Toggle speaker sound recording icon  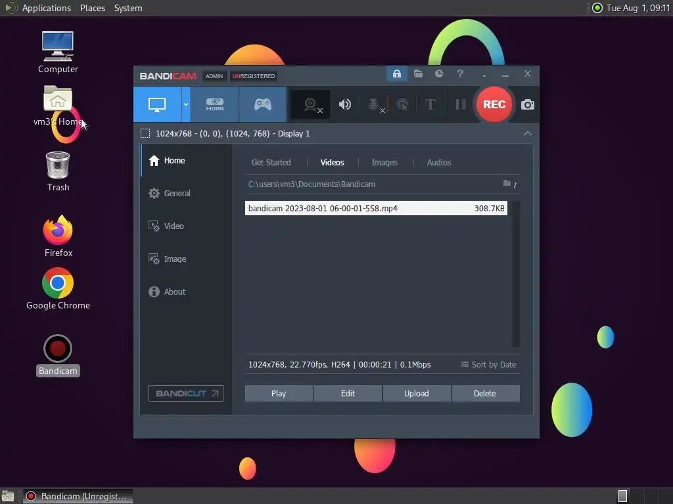(344, 104)
